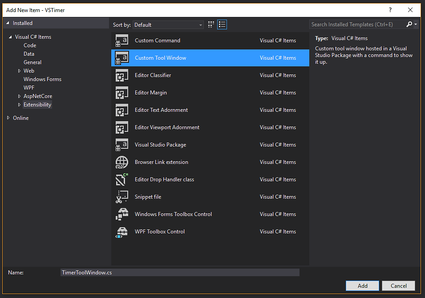Image resolution: width=425 pixels, height=298 pixels.
Task: Collapse the Visual C# Items node arrow
Action: [x=10, y=37]
